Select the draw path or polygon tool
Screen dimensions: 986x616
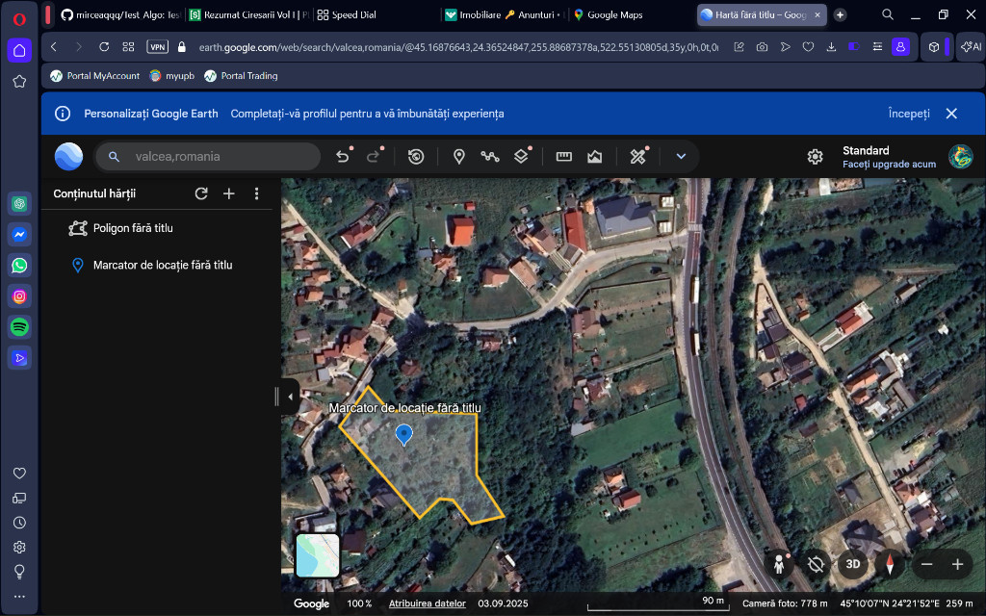(x=490, y=157)
